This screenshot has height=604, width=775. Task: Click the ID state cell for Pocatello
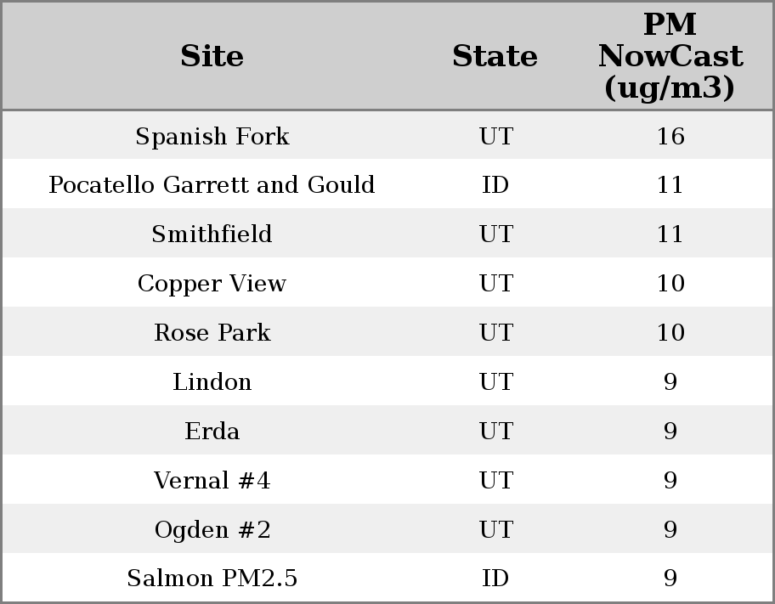pos(495,185)
